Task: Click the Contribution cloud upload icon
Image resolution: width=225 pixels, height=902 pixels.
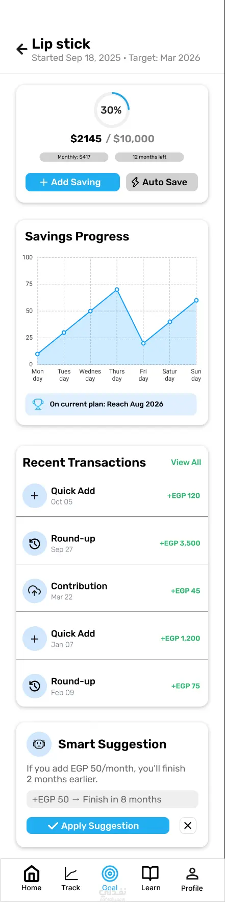Action: click(35, 591)
